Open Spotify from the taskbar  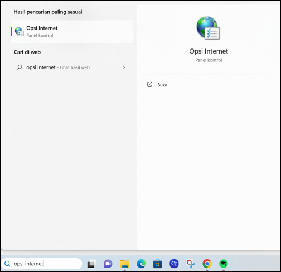point(224,264)
